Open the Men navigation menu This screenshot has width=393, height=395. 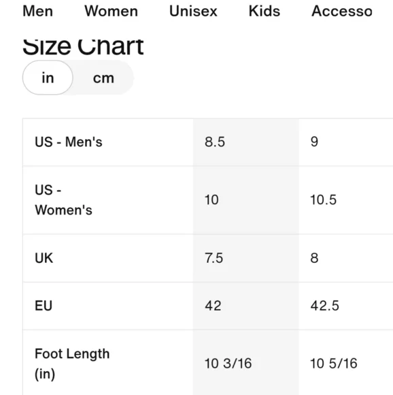(37, 11)
